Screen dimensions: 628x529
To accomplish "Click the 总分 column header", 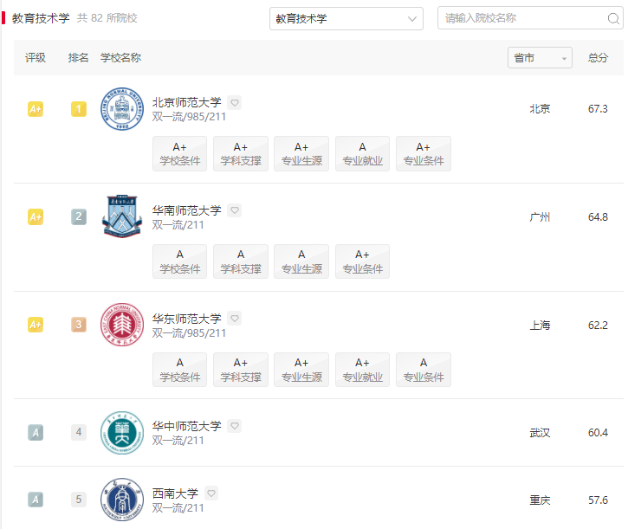I will coord(598,58).
